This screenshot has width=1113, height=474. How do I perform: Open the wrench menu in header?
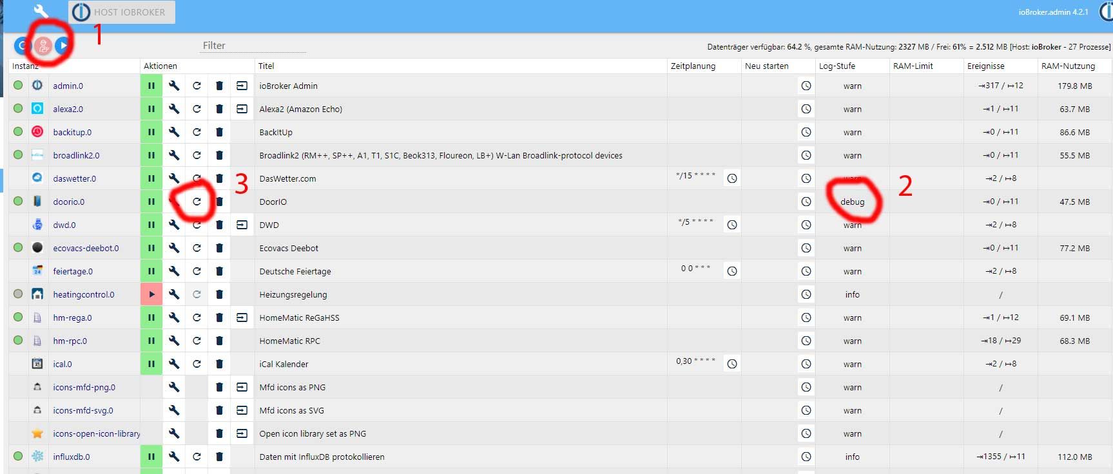click(41, 12)
